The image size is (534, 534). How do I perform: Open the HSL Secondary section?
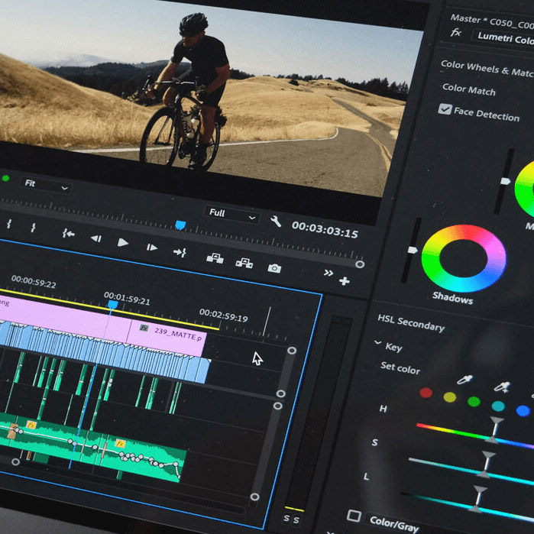(x=411, y=323)
